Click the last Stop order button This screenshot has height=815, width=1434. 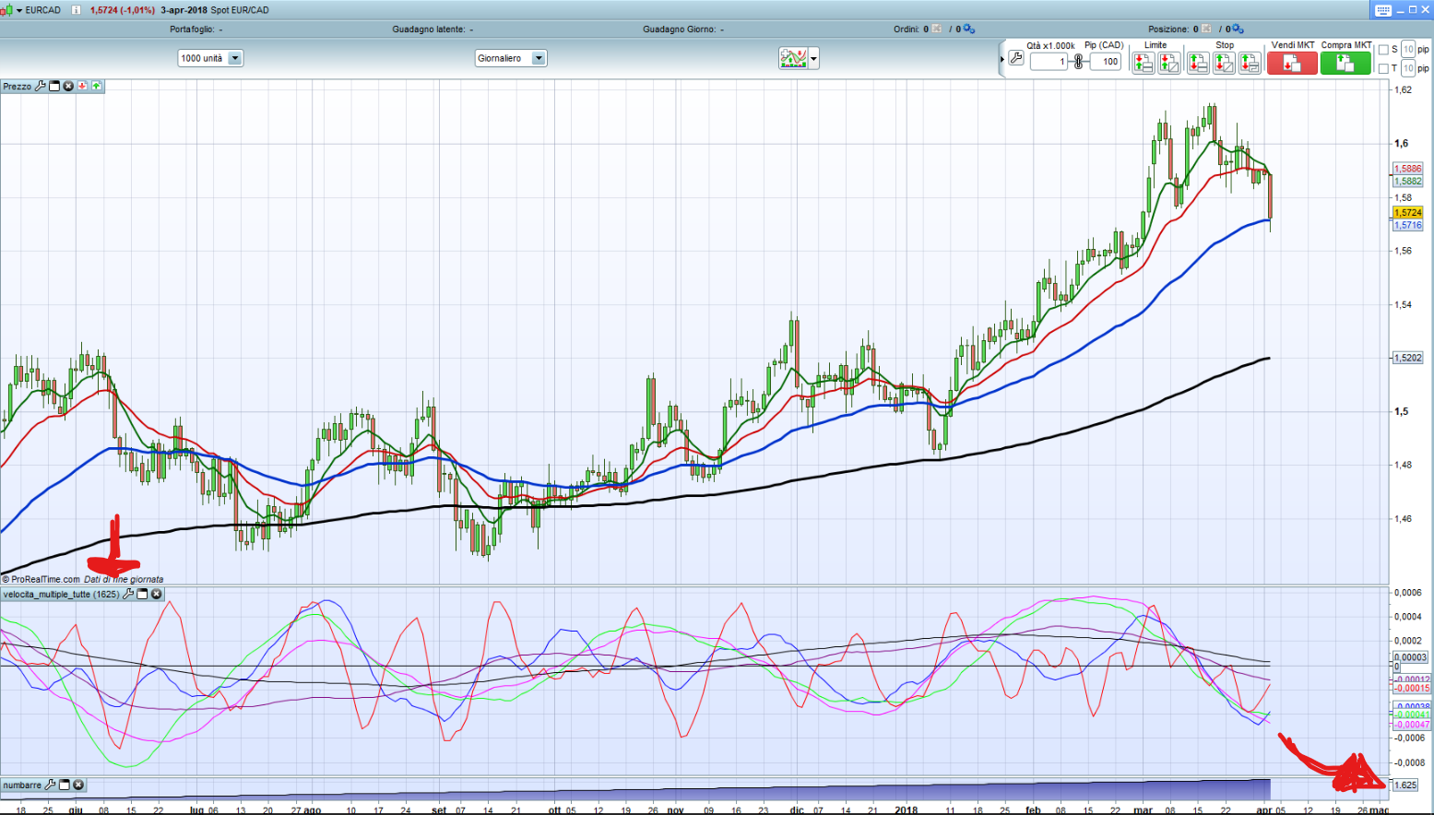[1250, 63]
